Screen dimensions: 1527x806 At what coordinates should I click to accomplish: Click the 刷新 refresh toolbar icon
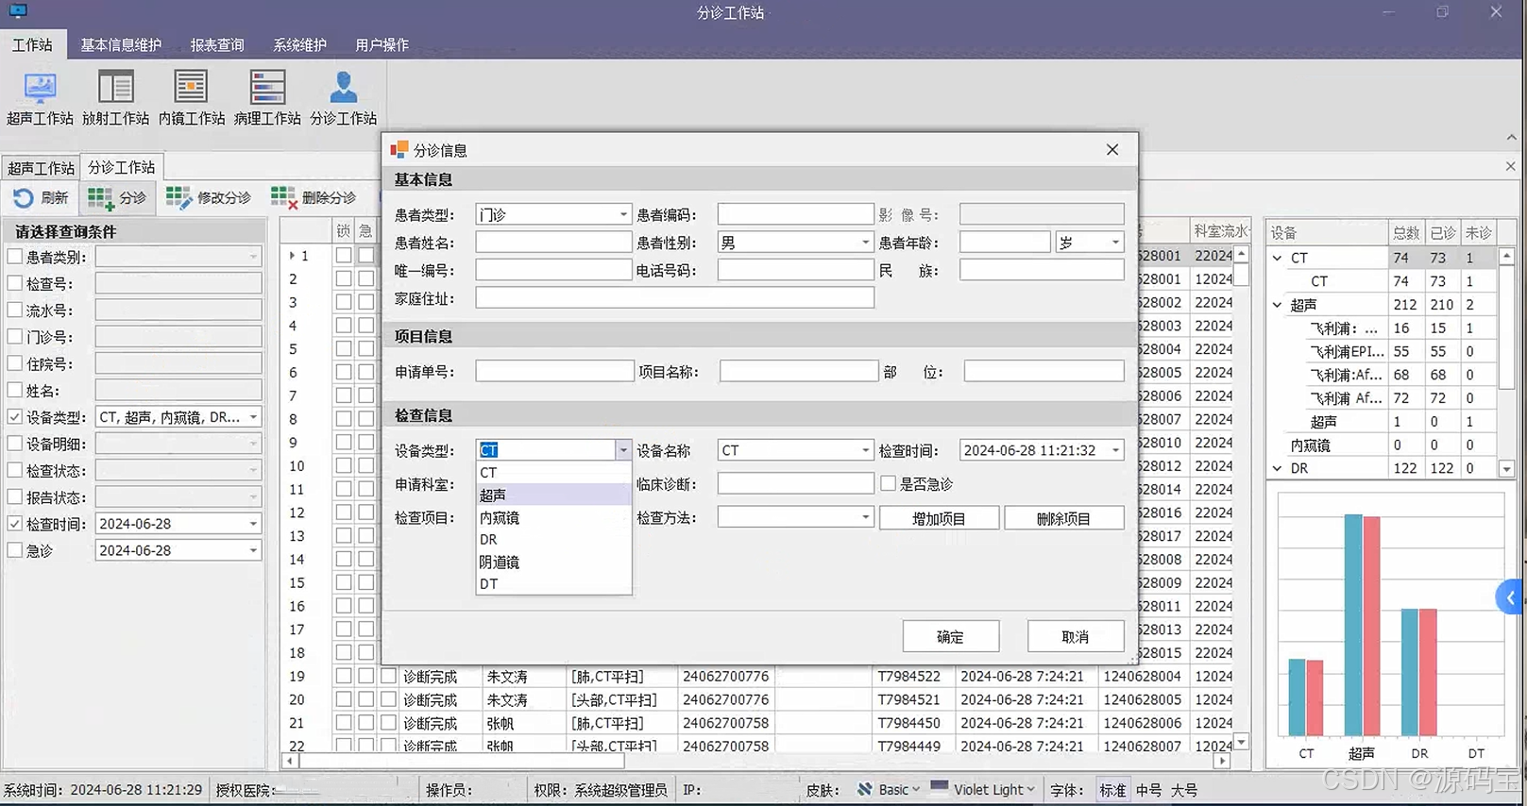click(24, 198)
